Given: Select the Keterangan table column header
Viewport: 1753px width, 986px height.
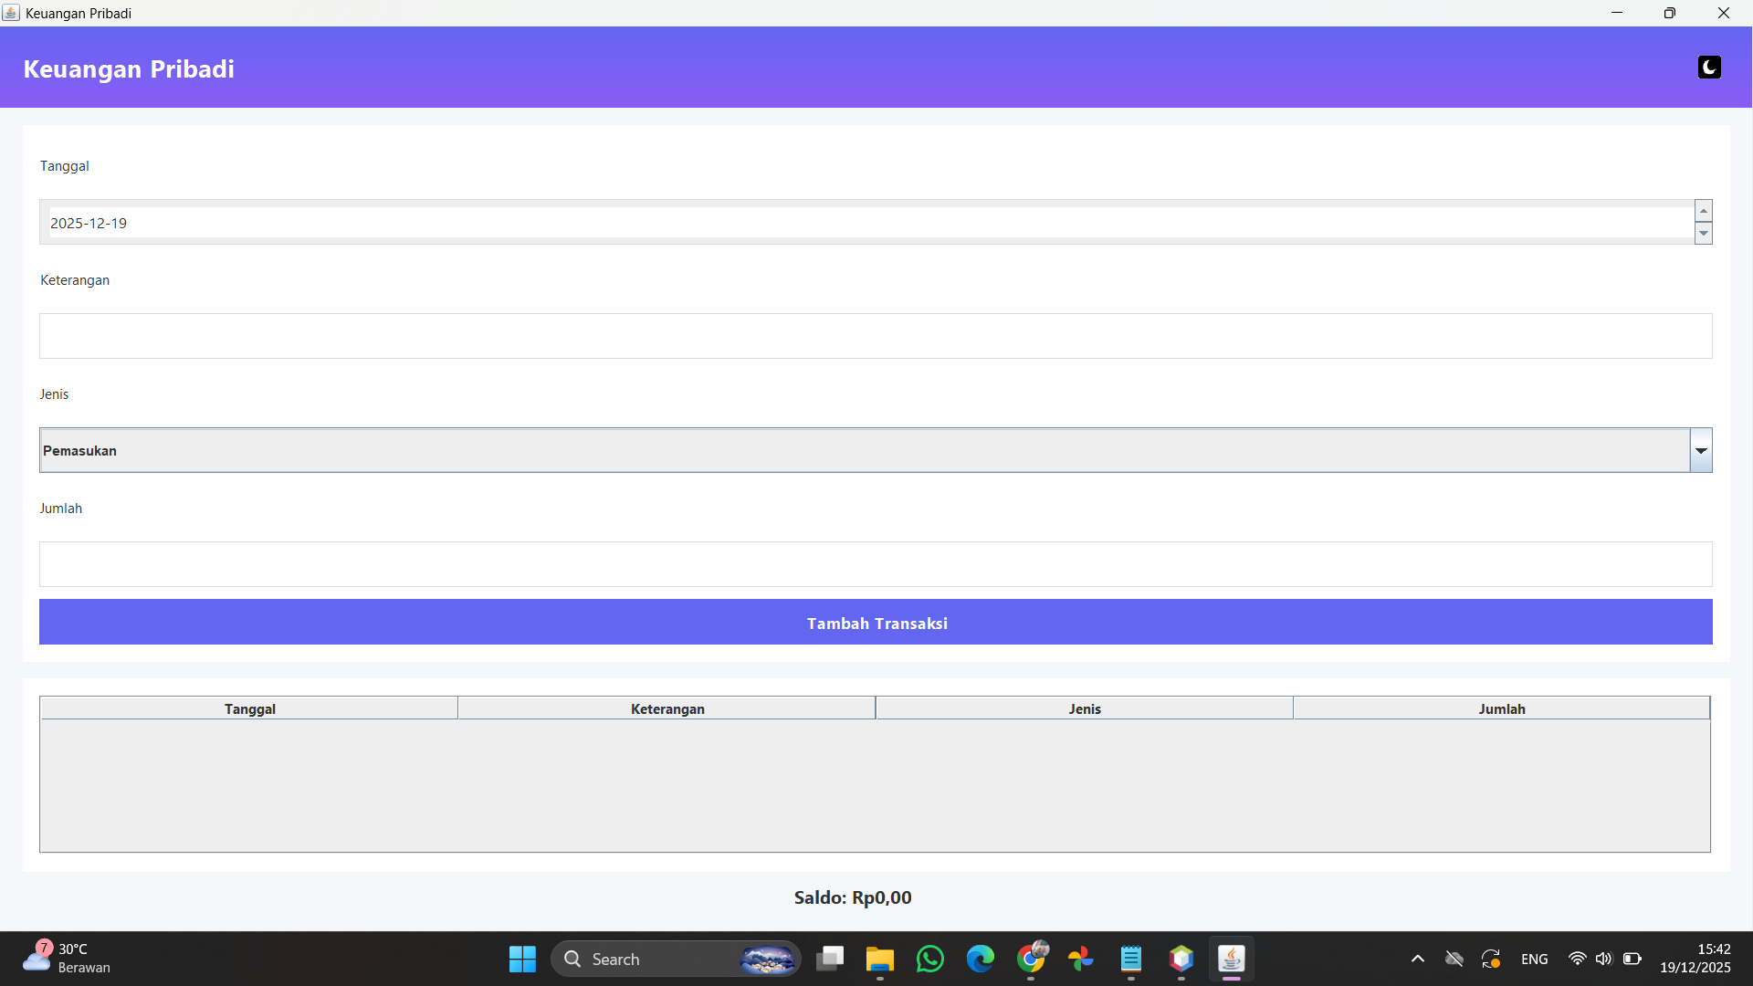Looking at the screenshot, I should coord(667,708).
